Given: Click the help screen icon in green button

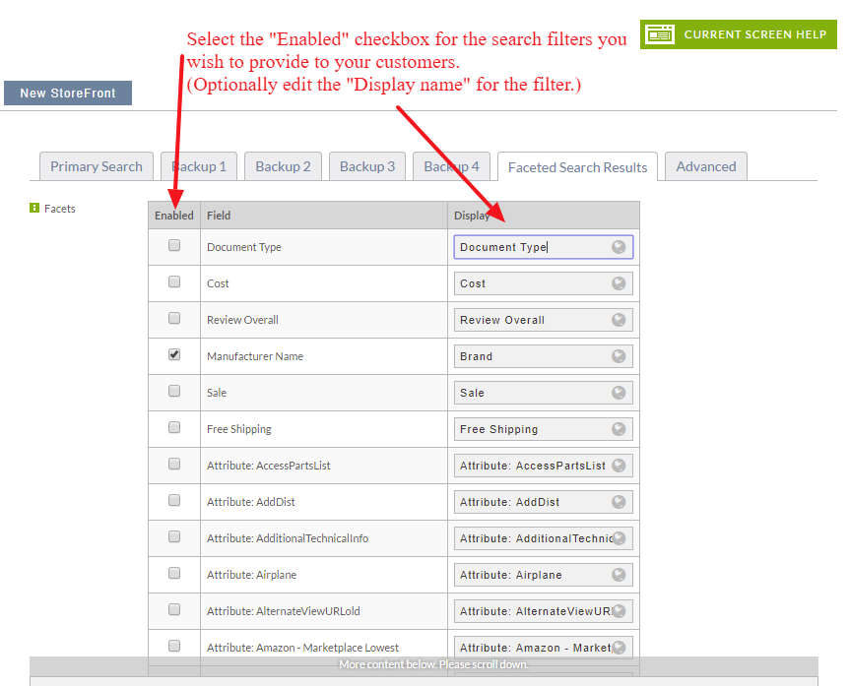Looking at the screenshot, I should coord(660,34).
